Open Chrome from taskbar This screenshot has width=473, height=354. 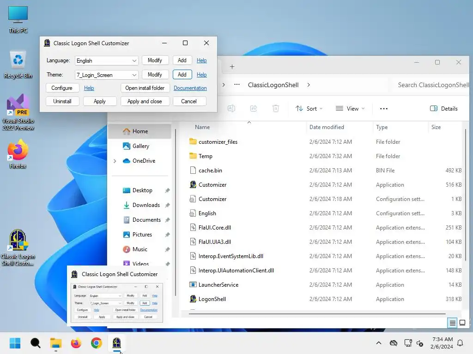pos(96,343)
